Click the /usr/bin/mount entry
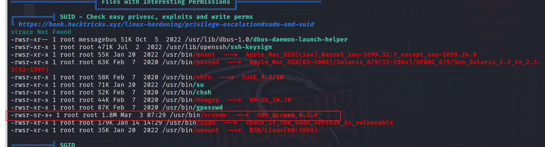 pos(189,54)
